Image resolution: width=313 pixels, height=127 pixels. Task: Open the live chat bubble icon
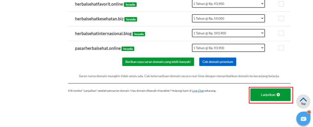[303, 119]
